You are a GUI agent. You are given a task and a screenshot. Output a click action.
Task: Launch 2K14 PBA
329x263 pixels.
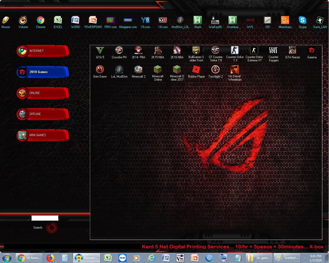[138, 53]
